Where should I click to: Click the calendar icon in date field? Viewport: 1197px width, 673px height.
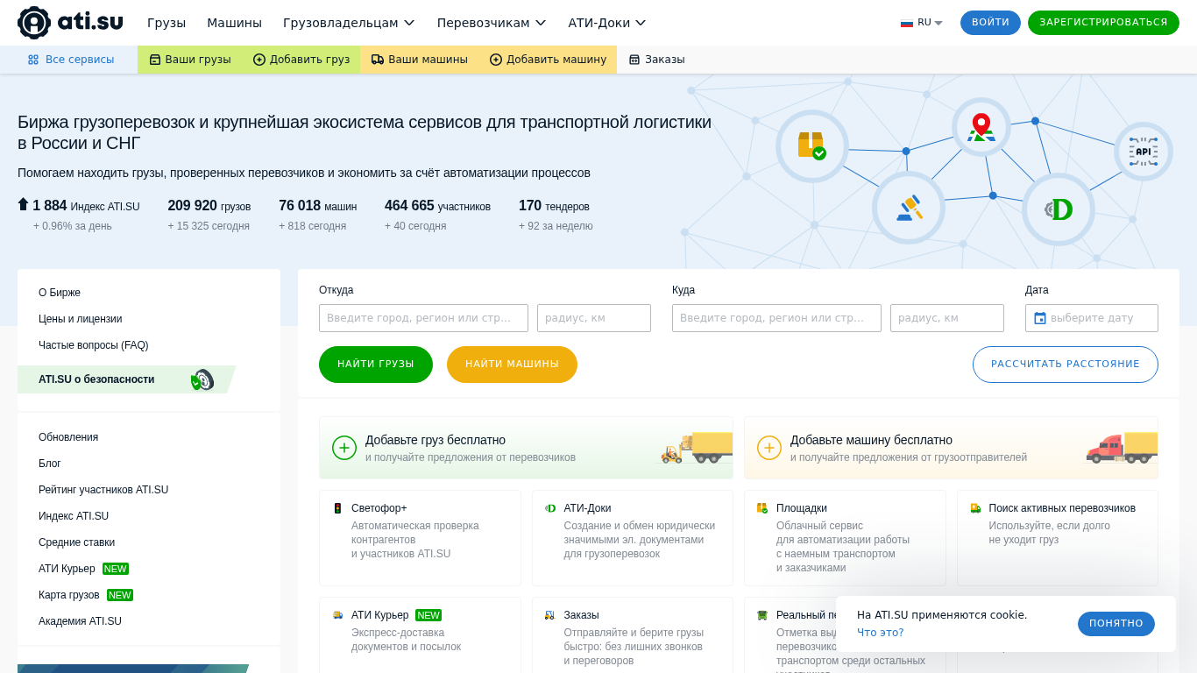coord(1040,318)
